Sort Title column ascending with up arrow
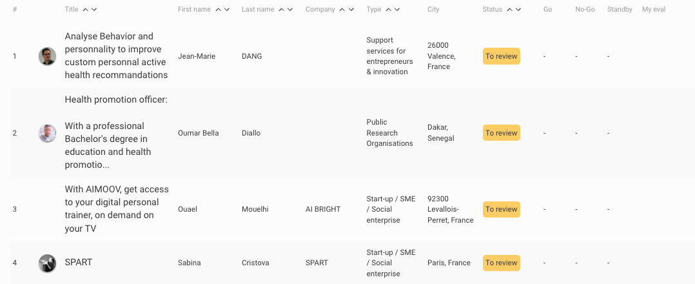The width and height of the screenshot is (695, 284). 85,9
